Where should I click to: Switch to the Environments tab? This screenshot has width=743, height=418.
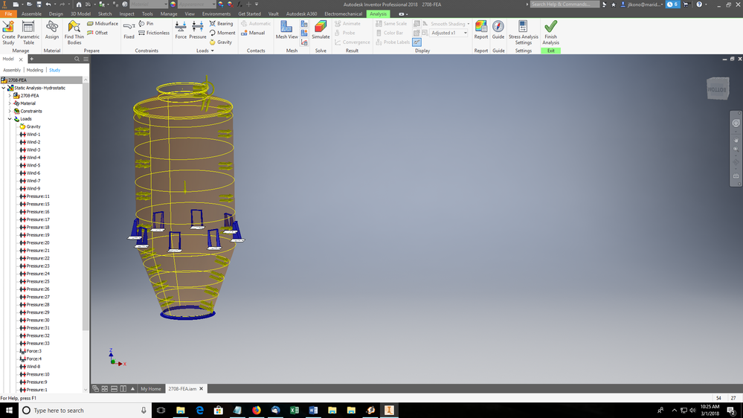click(216, 13)
